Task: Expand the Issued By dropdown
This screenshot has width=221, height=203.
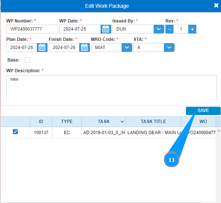Action: pyautogui.click(x=159, y=29)
